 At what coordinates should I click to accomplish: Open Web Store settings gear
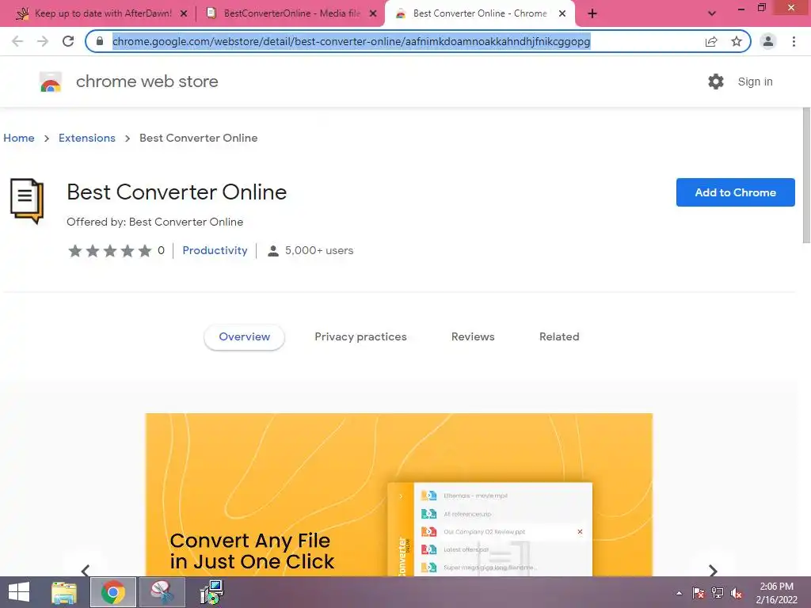(716, 82)
